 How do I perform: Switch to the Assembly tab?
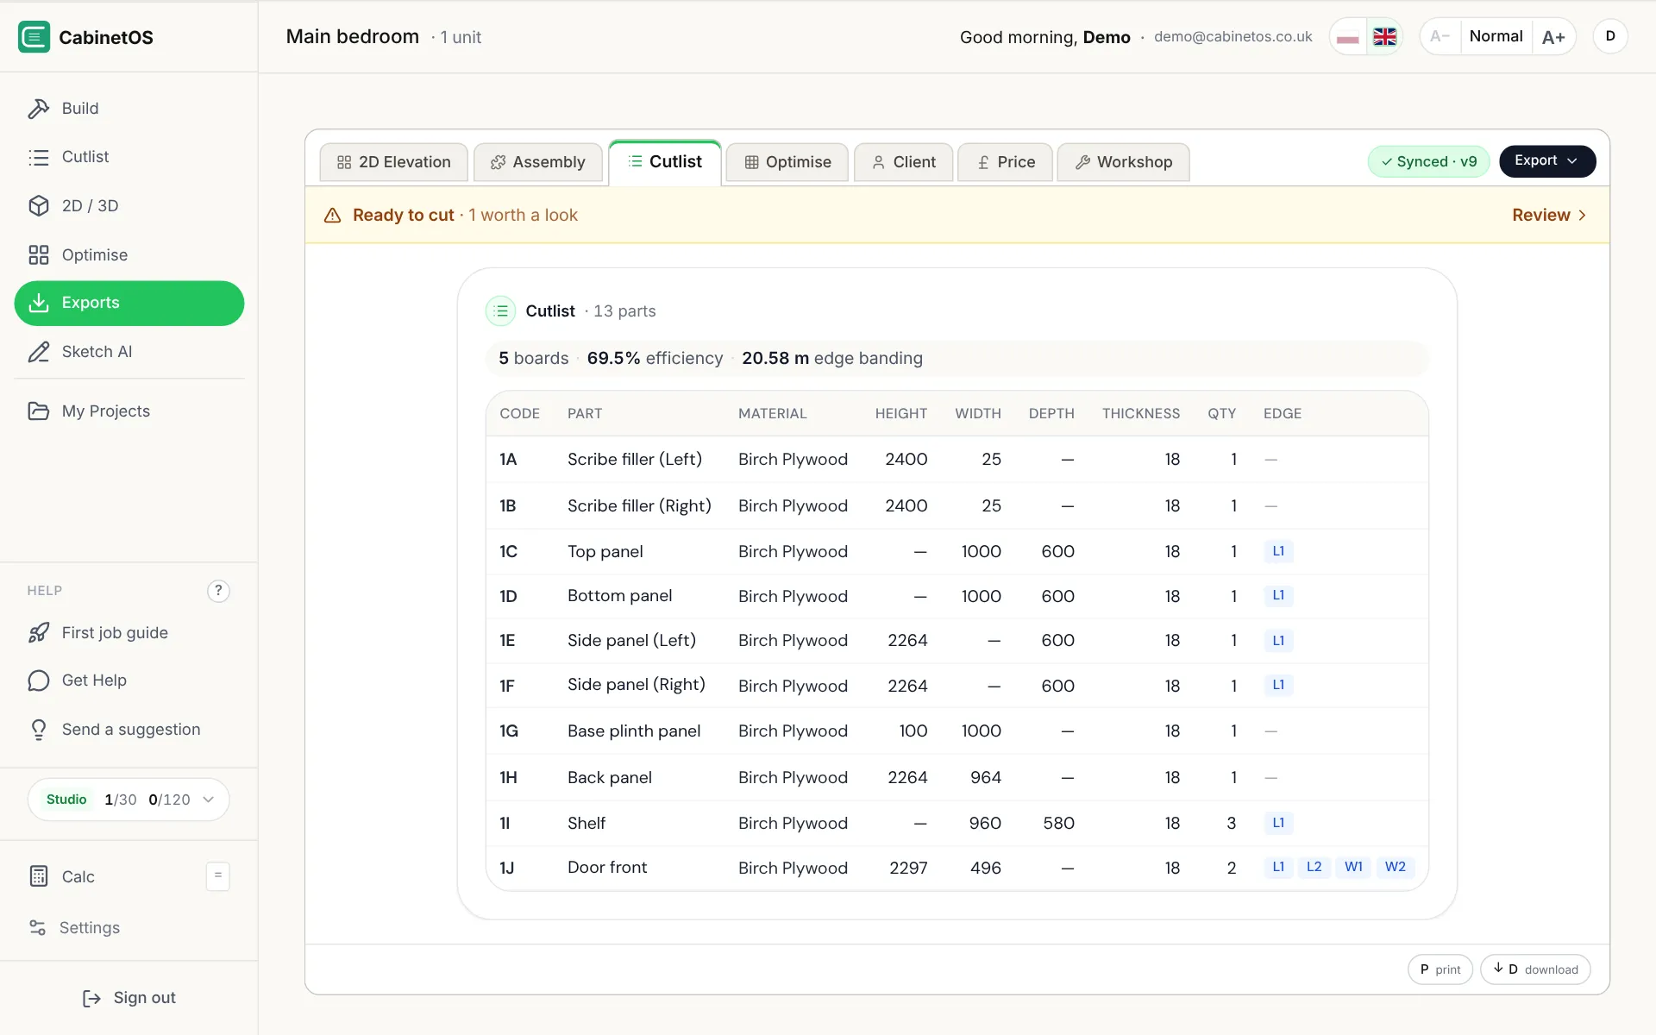point(538,162)
